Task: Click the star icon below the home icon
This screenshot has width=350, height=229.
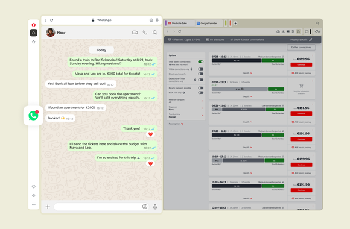Action: click(33, 42)
